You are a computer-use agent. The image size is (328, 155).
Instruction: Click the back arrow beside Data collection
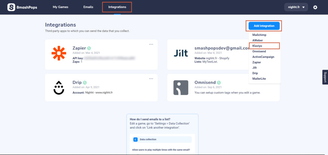[135, 139]
